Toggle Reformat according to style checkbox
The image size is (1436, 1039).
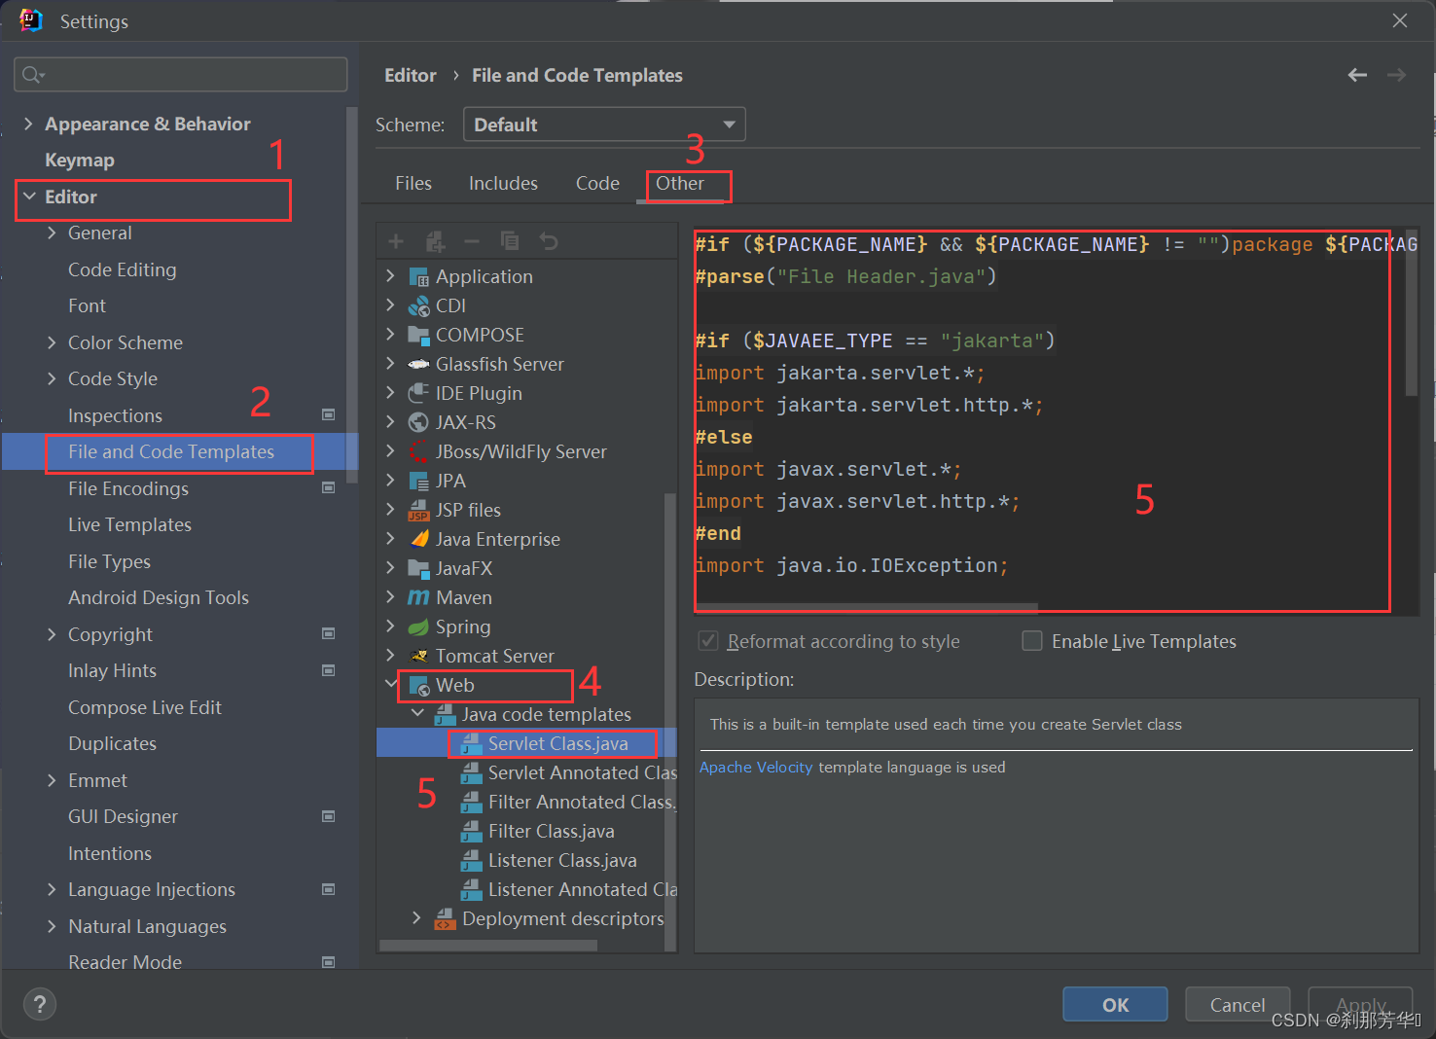point(708,641)
